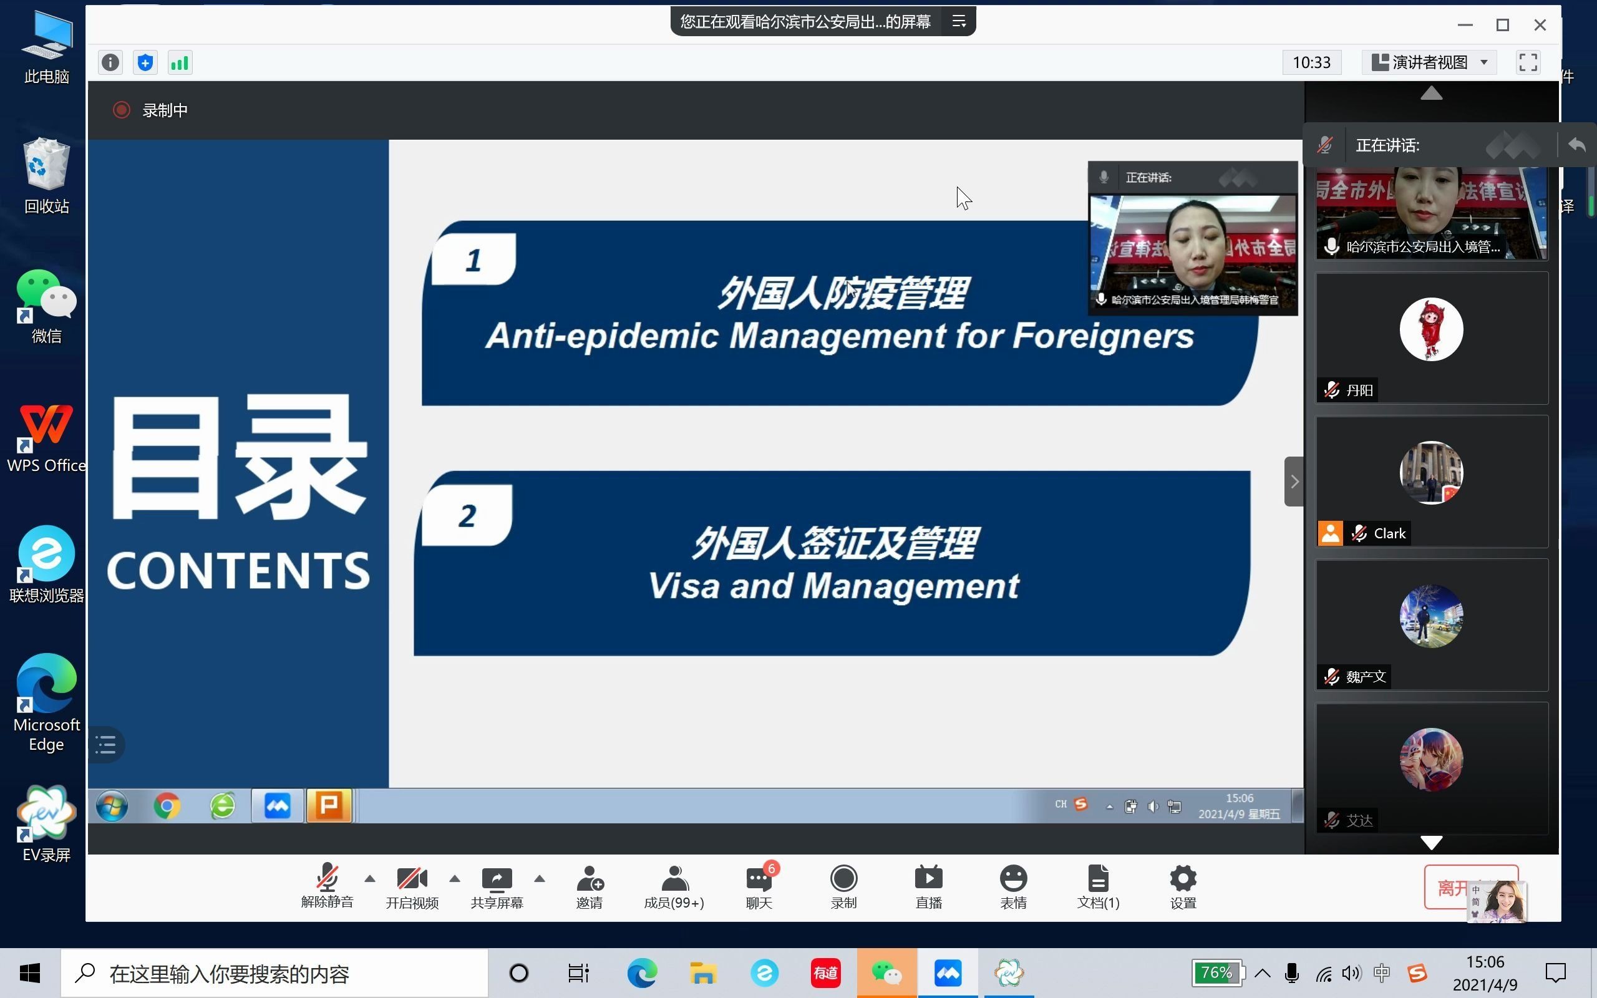1597x998 pixels.
Task: Open Wi-Fi network tray icon
Action: [x=1323, y=973]
